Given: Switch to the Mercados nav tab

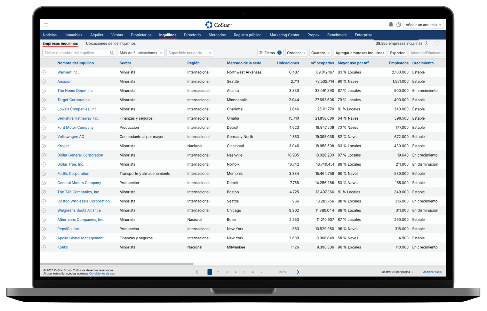Looking at the screenshot, I should coord(217,35).
